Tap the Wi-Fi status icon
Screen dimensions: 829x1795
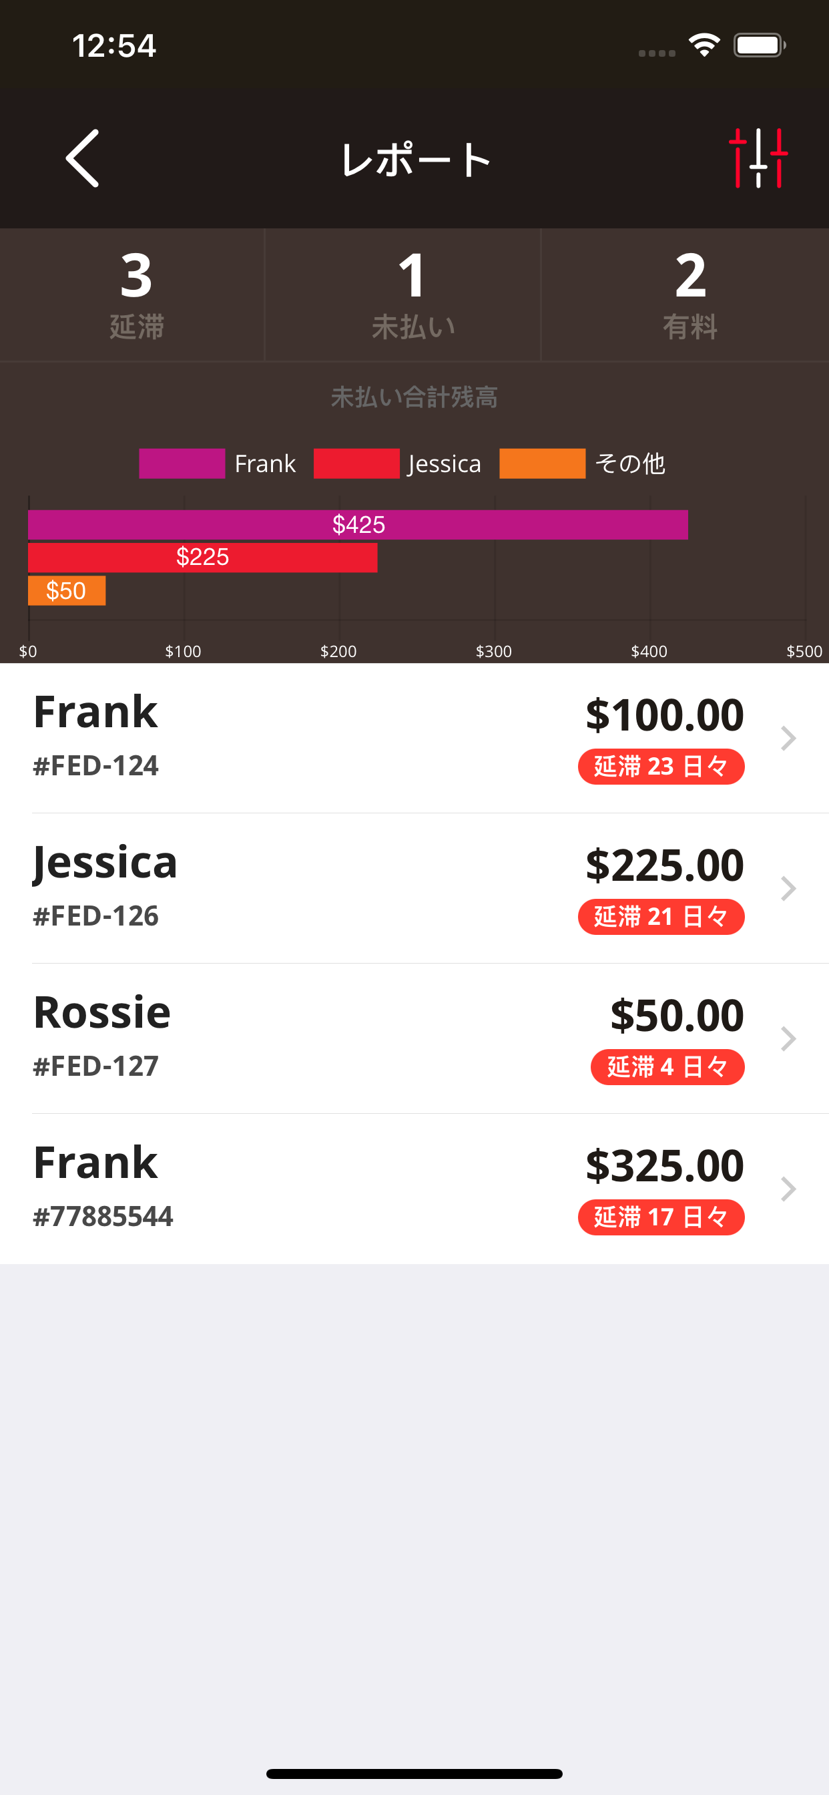[x=704, y=45]
